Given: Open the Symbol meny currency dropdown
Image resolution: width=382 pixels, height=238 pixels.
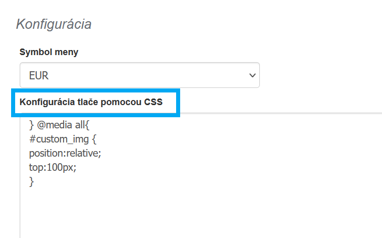Looking at the screenshot, I should tap(139, 75).
